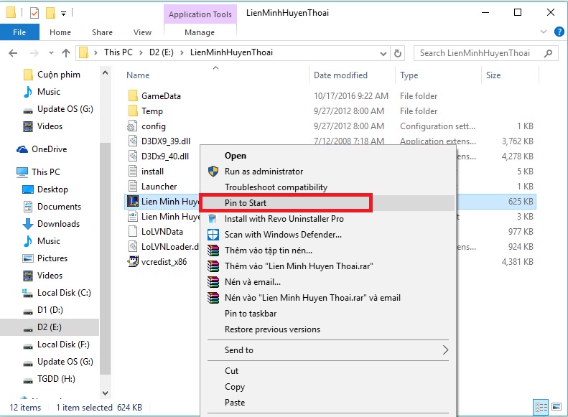Choose Nén và email
Viewport: 568px width, 417px height.
(x=253, y=282)
